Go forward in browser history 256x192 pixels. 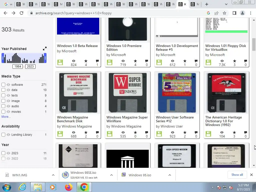[x=13, y=13]
